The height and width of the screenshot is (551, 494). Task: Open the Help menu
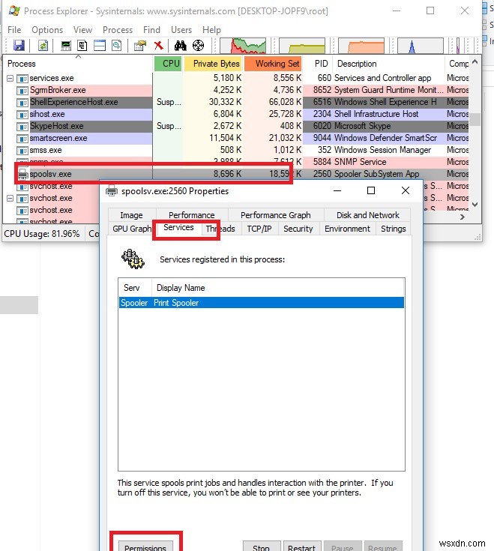(212, 30)
